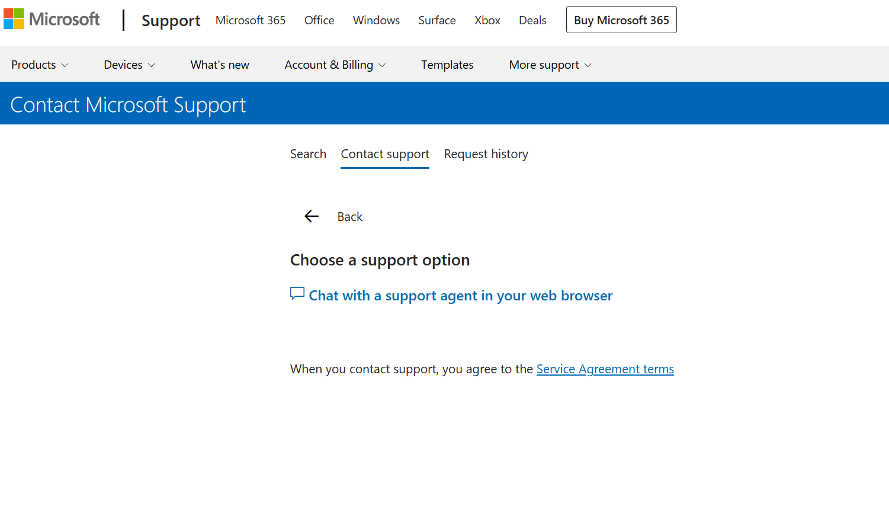Expand the Products dropdown menu
This screenshot has height=506, width=889.
point(40,65)
